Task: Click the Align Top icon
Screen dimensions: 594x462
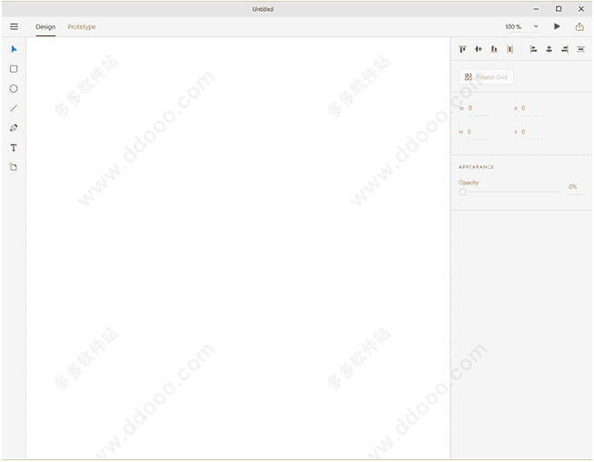Action: coord(462,49)
